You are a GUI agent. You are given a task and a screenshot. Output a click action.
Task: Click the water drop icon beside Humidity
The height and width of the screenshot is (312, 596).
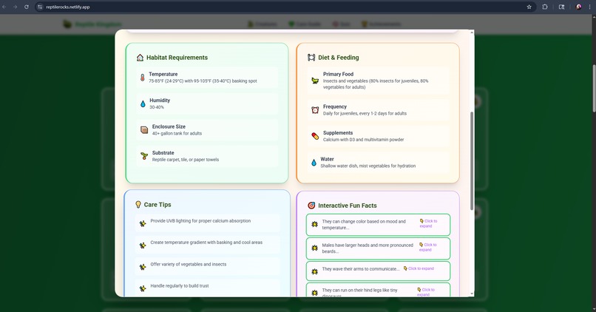coord(143,104)
